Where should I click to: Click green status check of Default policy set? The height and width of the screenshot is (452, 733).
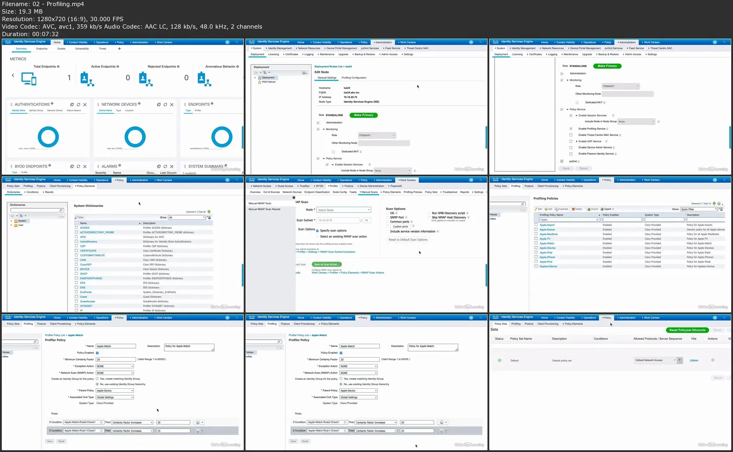500,360
